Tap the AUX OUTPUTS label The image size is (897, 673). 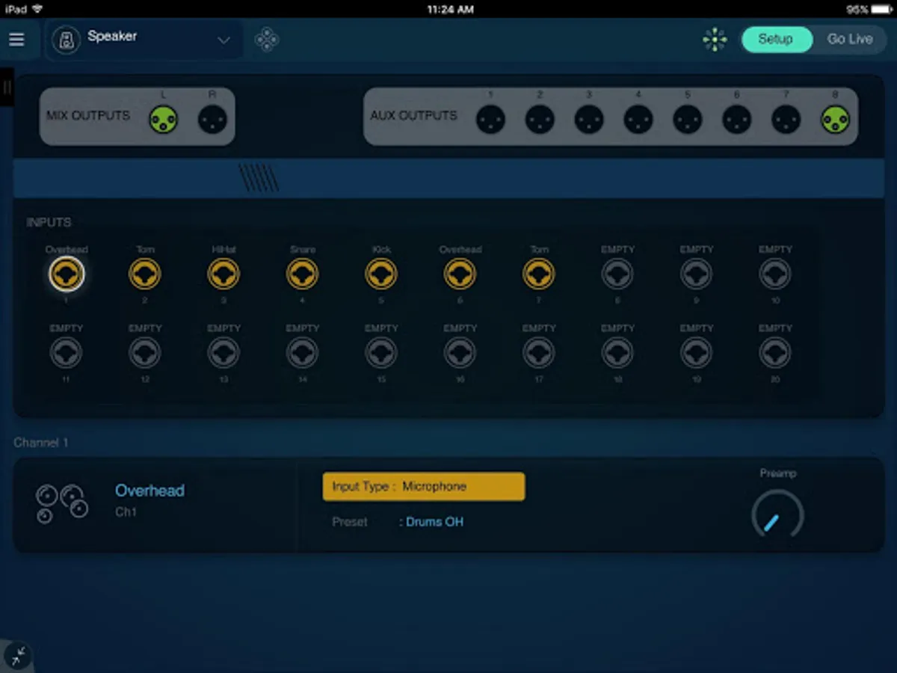click(413, 116)
